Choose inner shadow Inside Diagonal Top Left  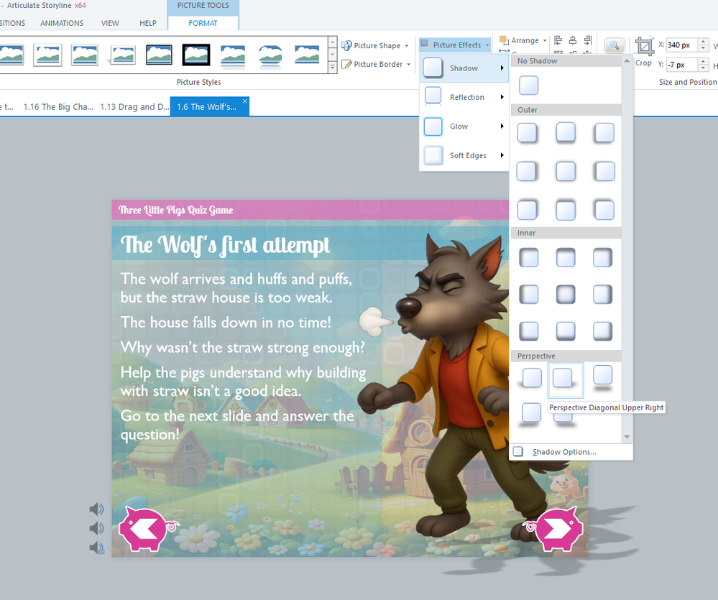[x=529, y=258]
